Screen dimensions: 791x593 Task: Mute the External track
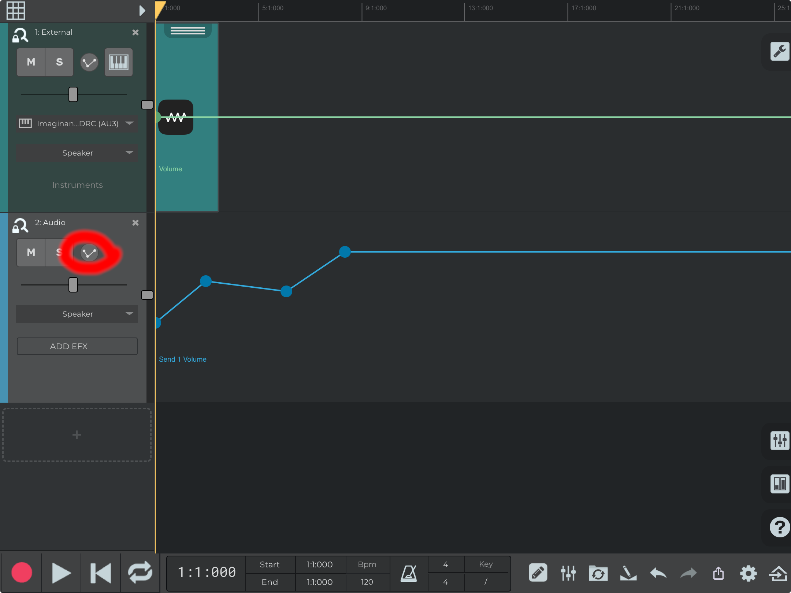pyautogui.click(x=31, y=62)
